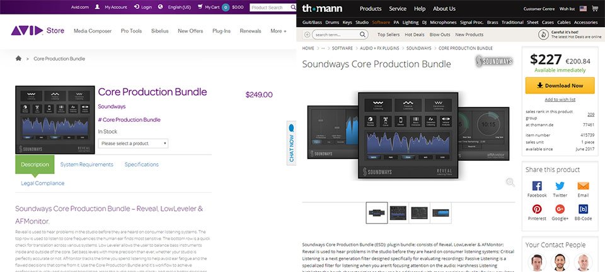Click the $249.00 price text
Image resolution: width=605 pixels, height=272 pixels.
pyautogui.click(x=259, y=95)
